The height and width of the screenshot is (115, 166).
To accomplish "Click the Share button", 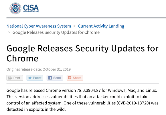I will click(x=75, y=78).
